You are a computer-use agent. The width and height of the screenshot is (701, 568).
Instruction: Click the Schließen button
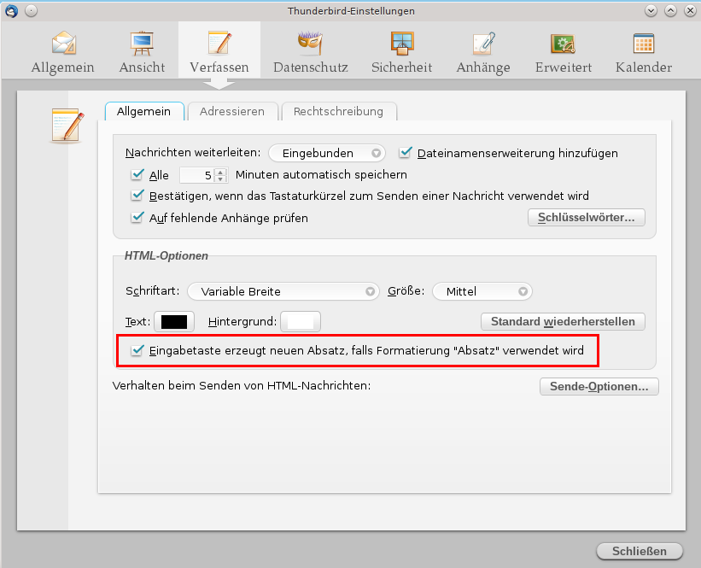pyautogui.click(x=640, y=551)
